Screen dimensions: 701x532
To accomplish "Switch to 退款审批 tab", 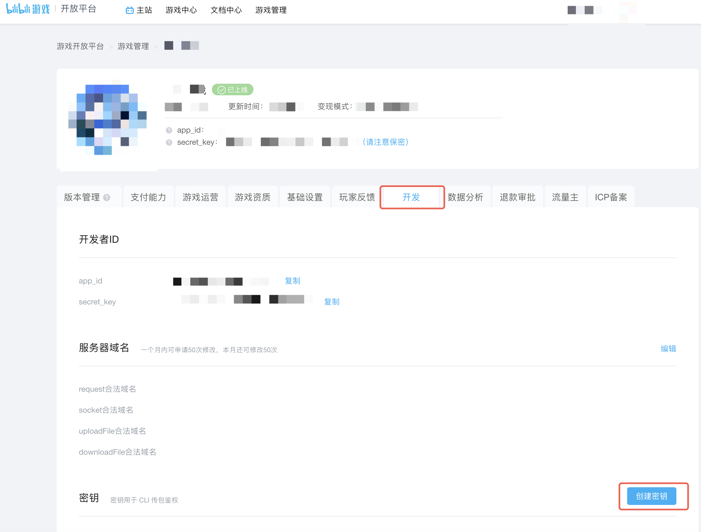I will coord(518,197).
